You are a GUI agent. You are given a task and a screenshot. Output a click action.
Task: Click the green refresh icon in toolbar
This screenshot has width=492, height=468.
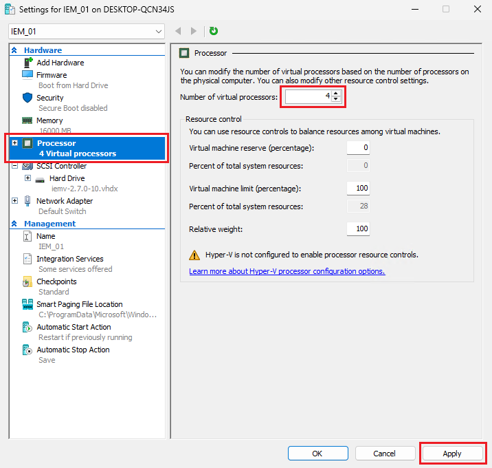(214, 31)
